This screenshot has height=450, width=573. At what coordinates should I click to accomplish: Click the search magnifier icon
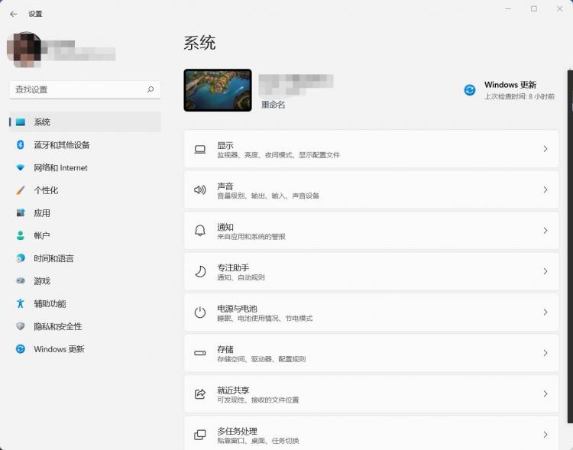[151, 89]
